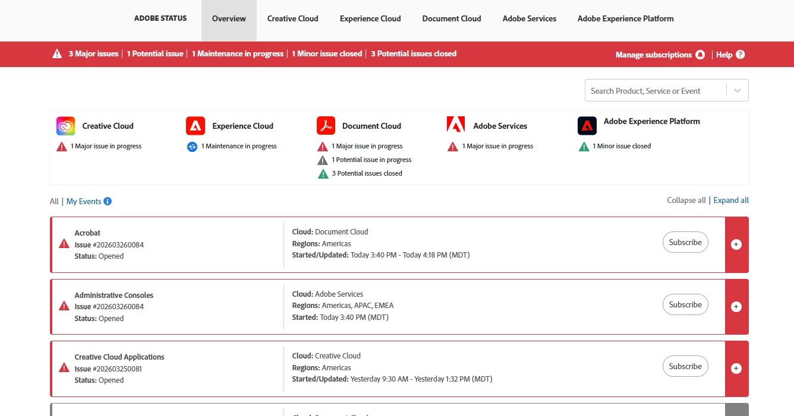
Task: Click Expand all events link
Action: 731,201
